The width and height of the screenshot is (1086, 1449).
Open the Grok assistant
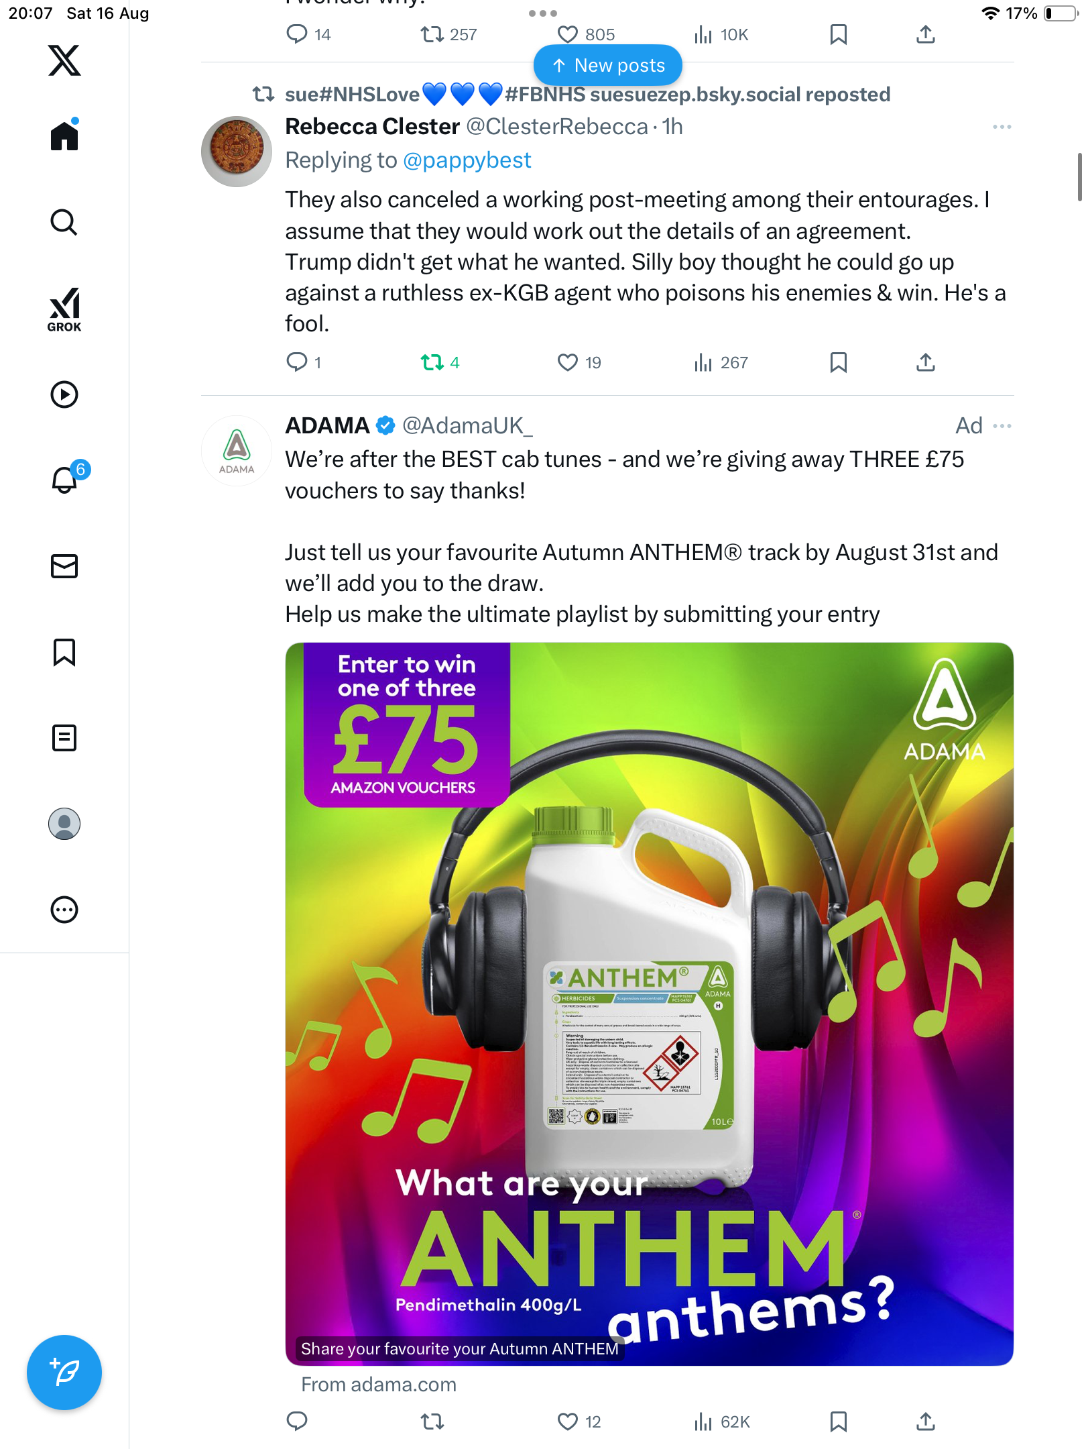(x=64, y=310)
